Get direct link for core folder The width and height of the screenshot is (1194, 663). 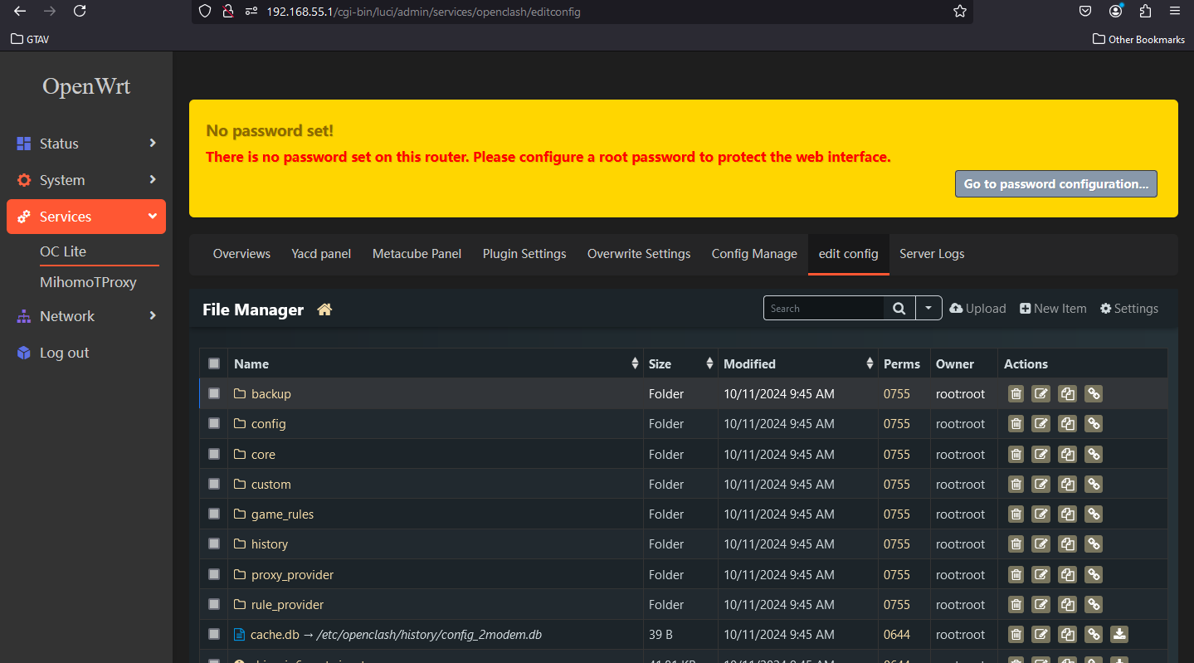click(1094, 455)
